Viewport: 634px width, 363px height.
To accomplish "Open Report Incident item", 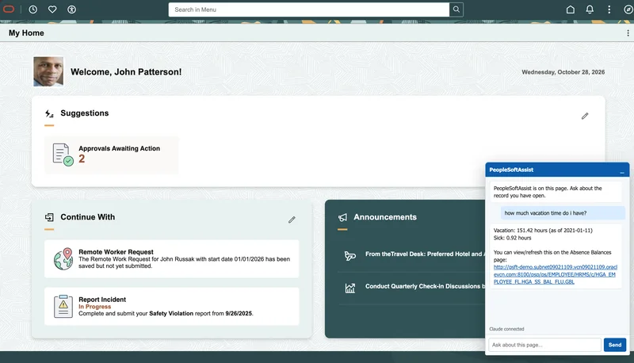I will pos(172,307).
